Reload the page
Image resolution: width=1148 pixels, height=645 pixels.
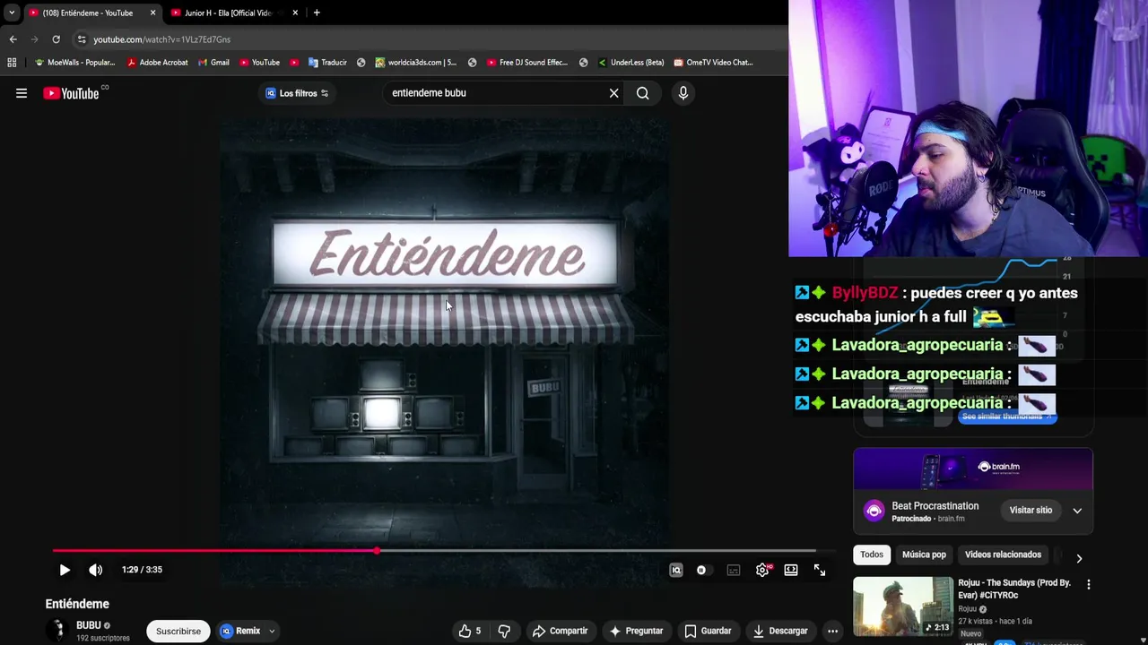tap(56, 39)
